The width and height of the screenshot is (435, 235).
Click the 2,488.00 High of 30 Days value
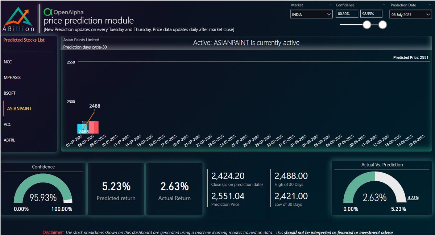click(x=291, y=176)
